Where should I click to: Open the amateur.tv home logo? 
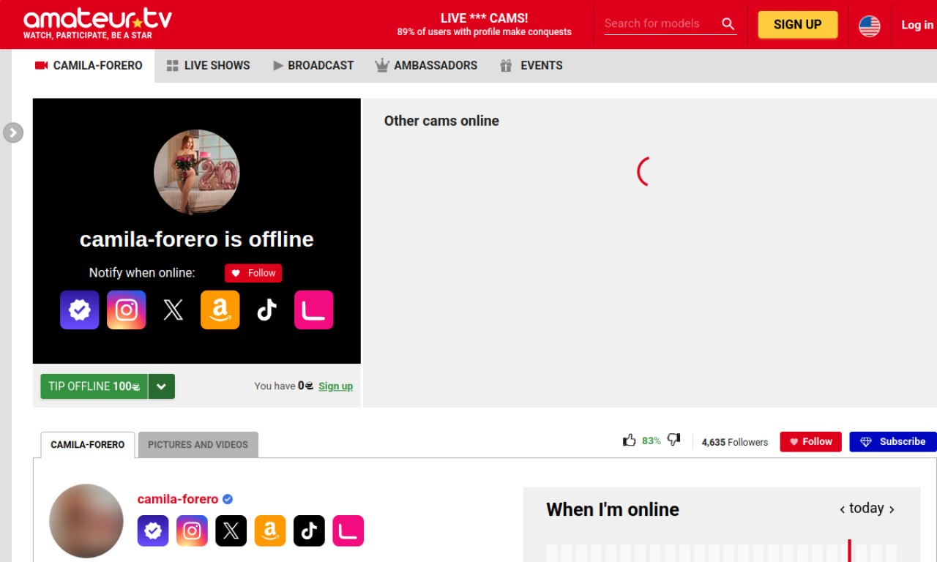coord(97,23)
